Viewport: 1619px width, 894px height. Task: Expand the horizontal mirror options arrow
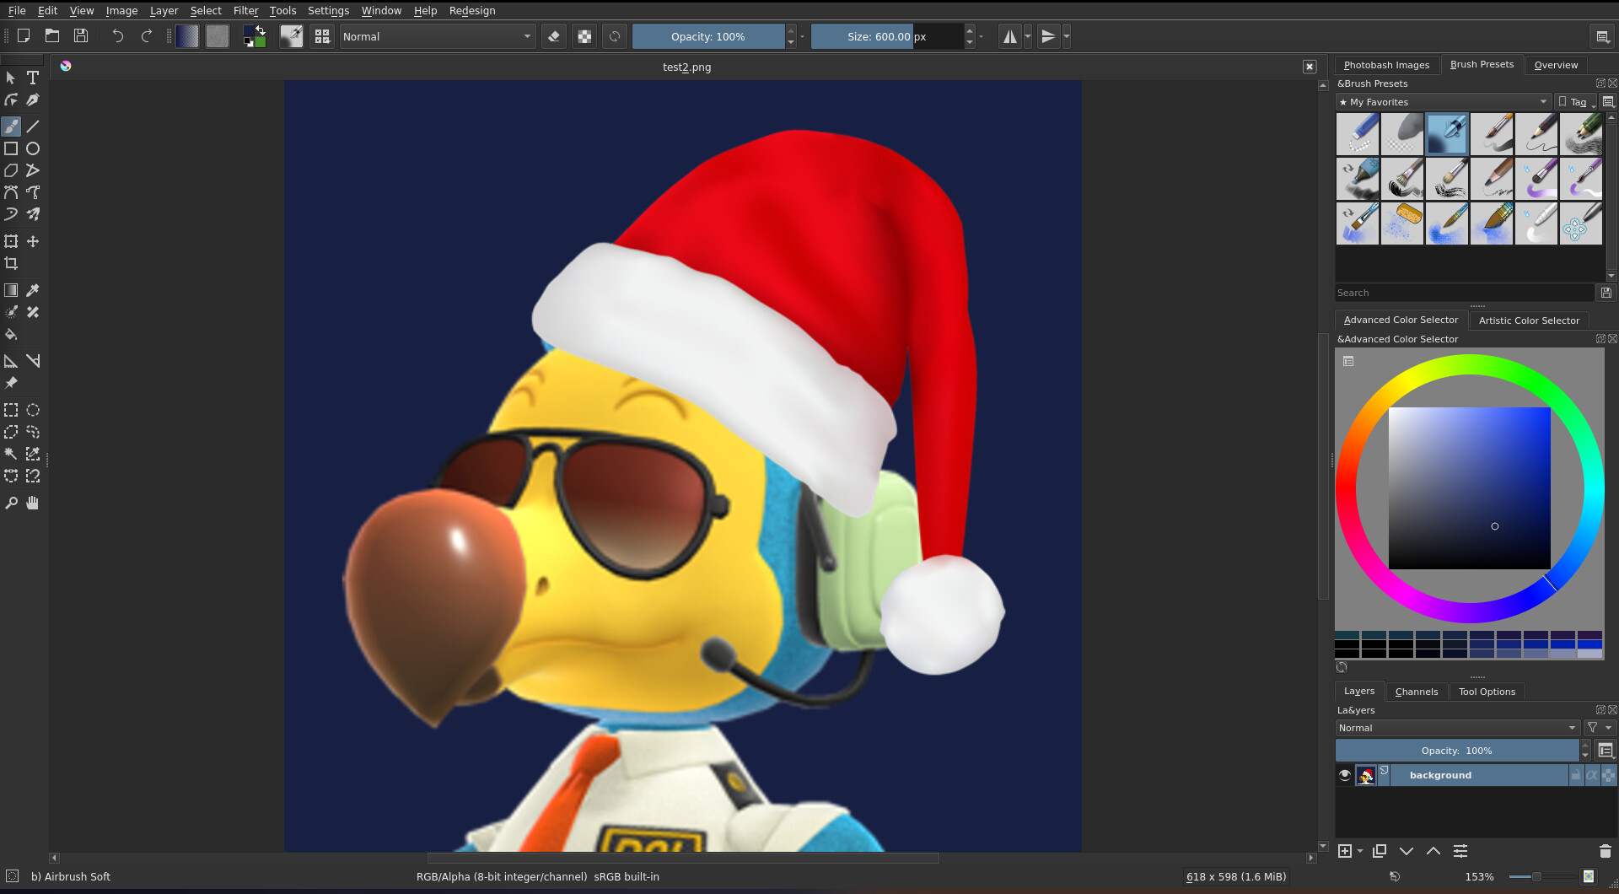1028,36
